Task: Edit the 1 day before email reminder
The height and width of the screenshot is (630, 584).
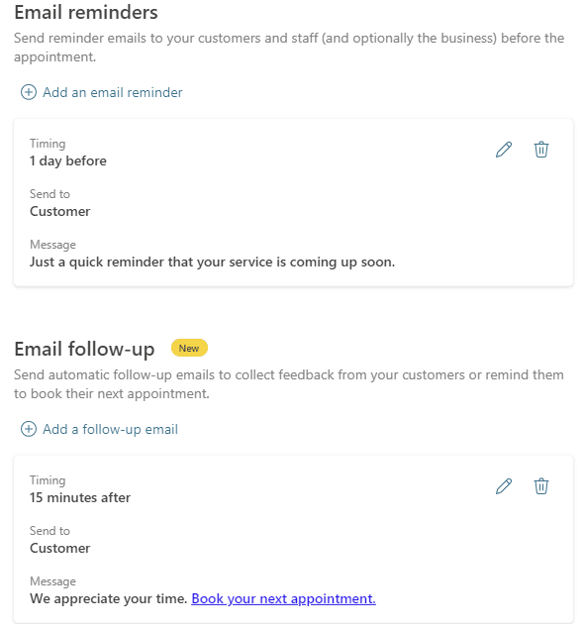Action: 504,150
